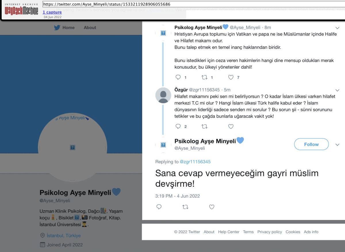Retweet the first tweet by Psikolog Ayşe Minyeli
Image resolution: width=345 pixels, height=252 pixels.
tap(204, 77)
